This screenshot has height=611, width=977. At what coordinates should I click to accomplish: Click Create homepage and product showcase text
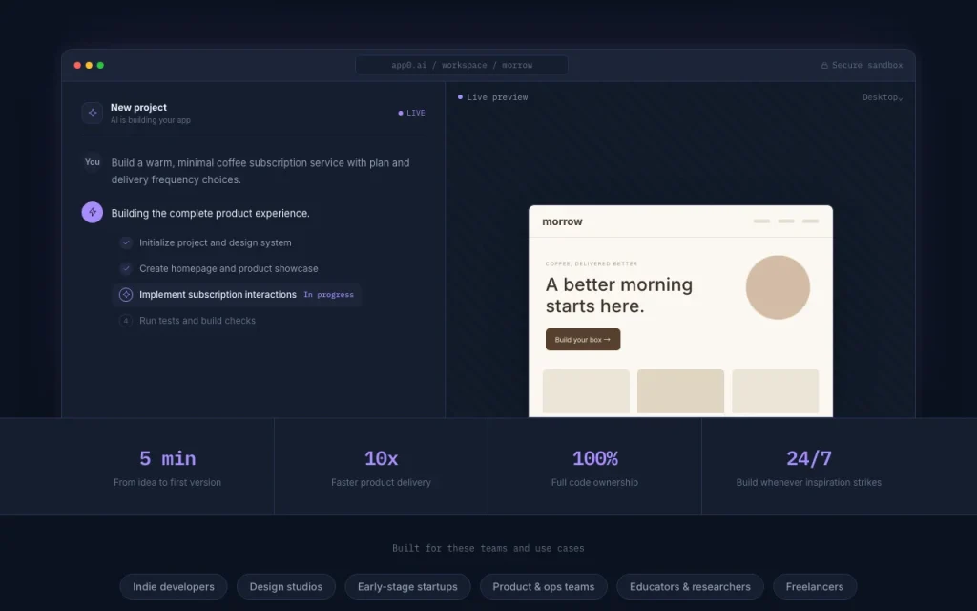pyautogui.click(x=229, y=268)
